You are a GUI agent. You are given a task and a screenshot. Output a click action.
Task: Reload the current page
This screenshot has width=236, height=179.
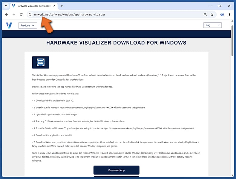21,14
